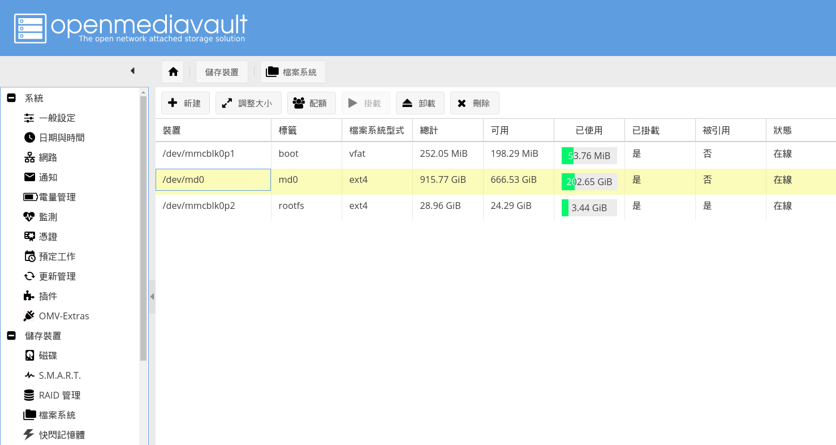836x445 pixels.
Task: Click the 檔案系統 breadcrumb tab
Action: point(292,72)
